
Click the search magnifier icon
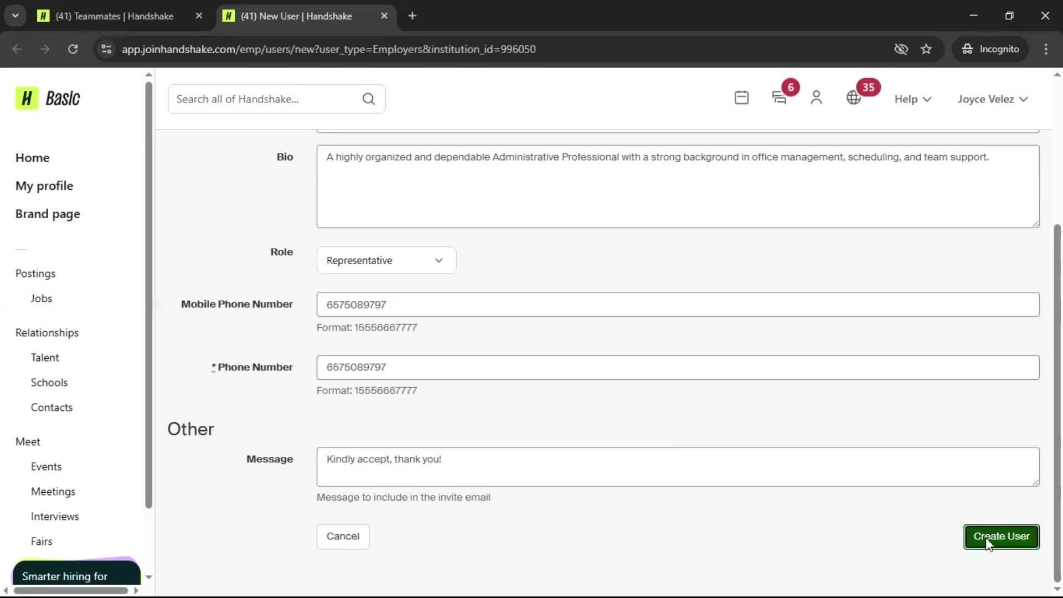(368, 99)
